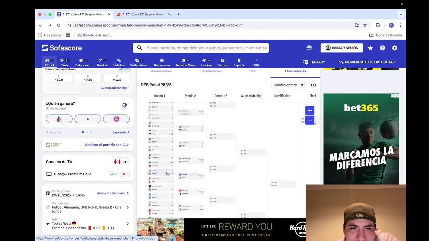Click the Chrome address bar URL
The width and height of the screenshot is (429, 241).
tap(158, 25)
